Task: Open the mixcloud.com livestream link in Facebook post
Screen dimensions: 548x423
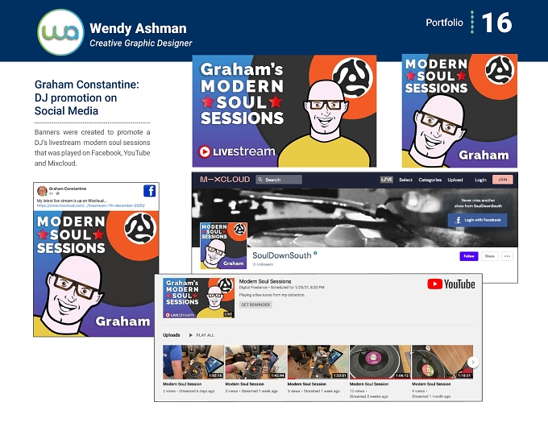Action: click(x=91, y=205)
